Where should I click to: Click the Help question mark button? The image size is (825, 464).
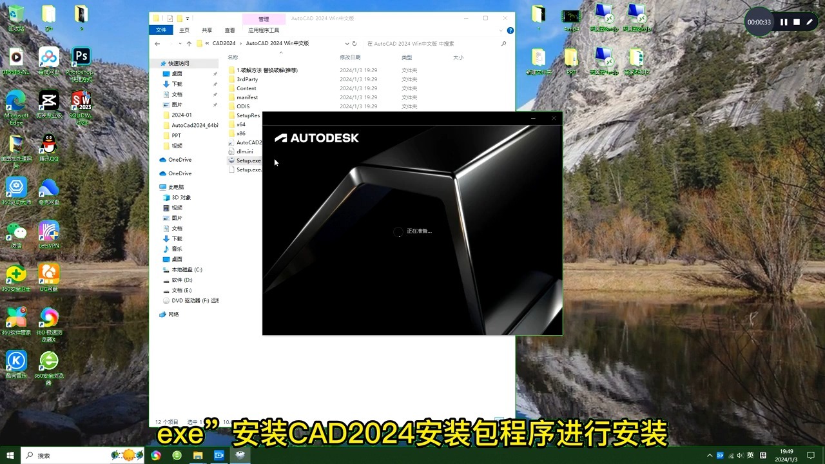point(510,30)
